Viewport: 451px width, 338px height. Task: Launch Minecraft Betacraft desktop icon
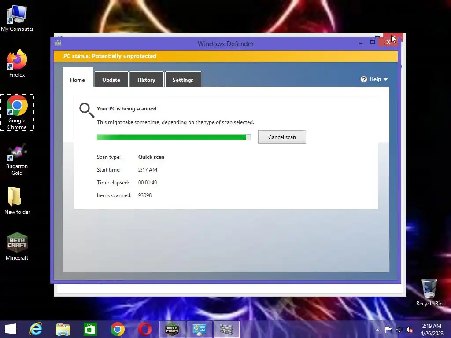(x=17, y=246)
